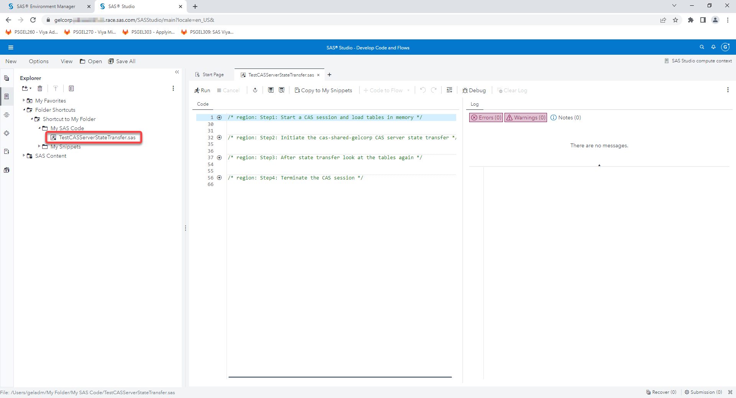Click the Save As icon in the code toolbar
The height and width of the screenshot is (398, 736).
tap(282, 90)
